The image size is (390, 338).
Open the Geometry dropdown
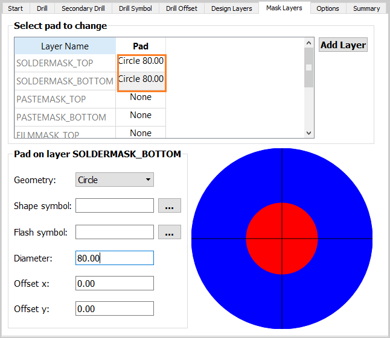click(115, 180)
